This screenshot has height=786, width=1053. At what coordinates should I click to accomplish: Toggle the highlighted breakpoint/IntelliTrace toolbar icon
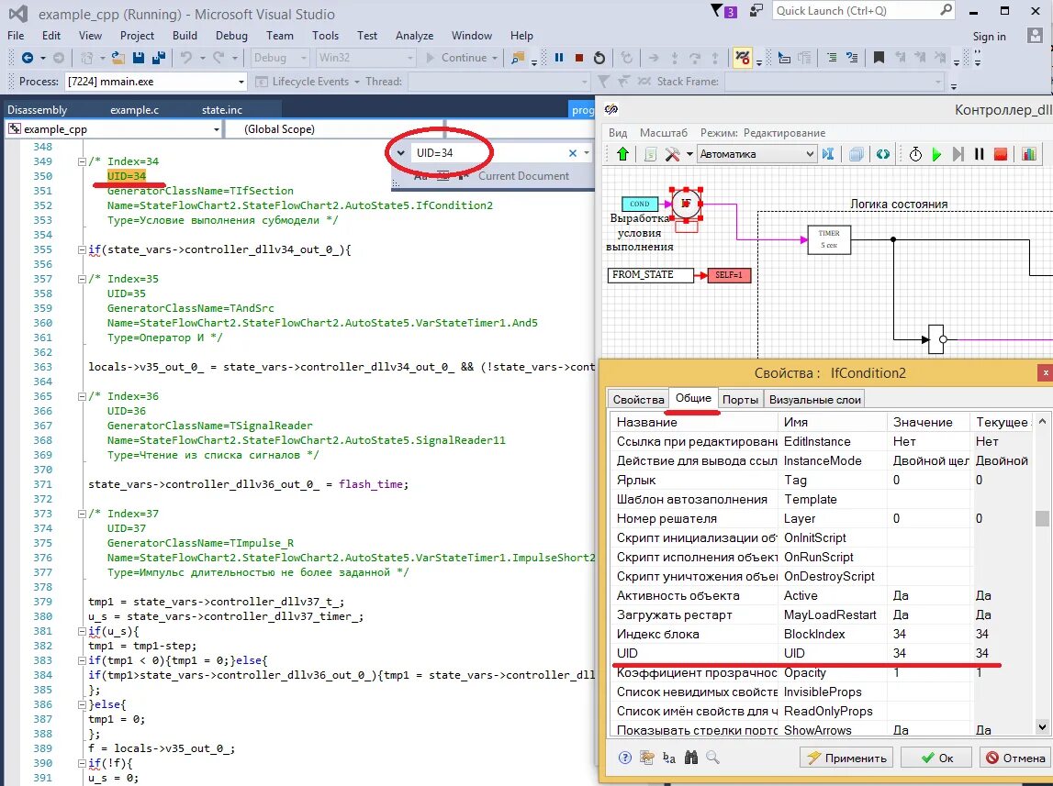pos(742,58)
